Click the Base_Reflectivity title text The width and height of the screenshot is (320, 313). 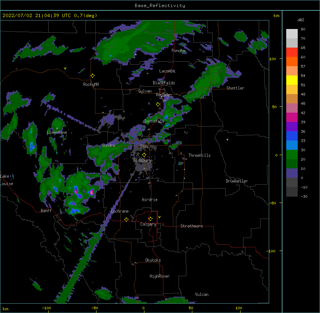point(160,6)
